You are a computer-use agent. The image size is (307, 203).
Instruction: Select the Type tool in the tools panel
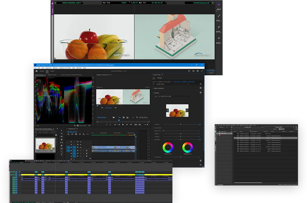[61, 154]
